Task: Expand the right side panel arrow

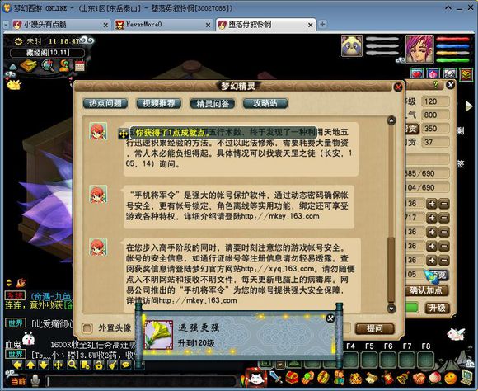Action: click(x=469, y=106)
